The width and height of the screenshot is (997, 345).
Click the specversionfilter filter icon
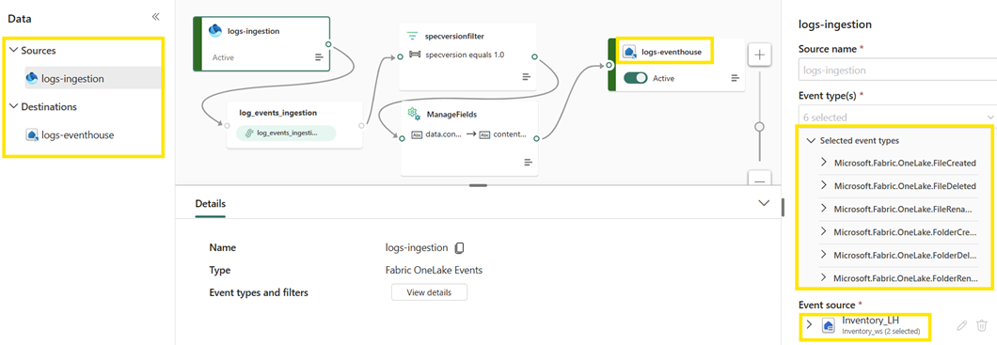click(412, 37)
